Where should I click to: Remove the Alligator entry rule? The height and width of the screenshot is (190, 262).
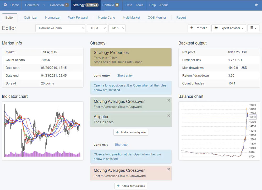point(168,115)
